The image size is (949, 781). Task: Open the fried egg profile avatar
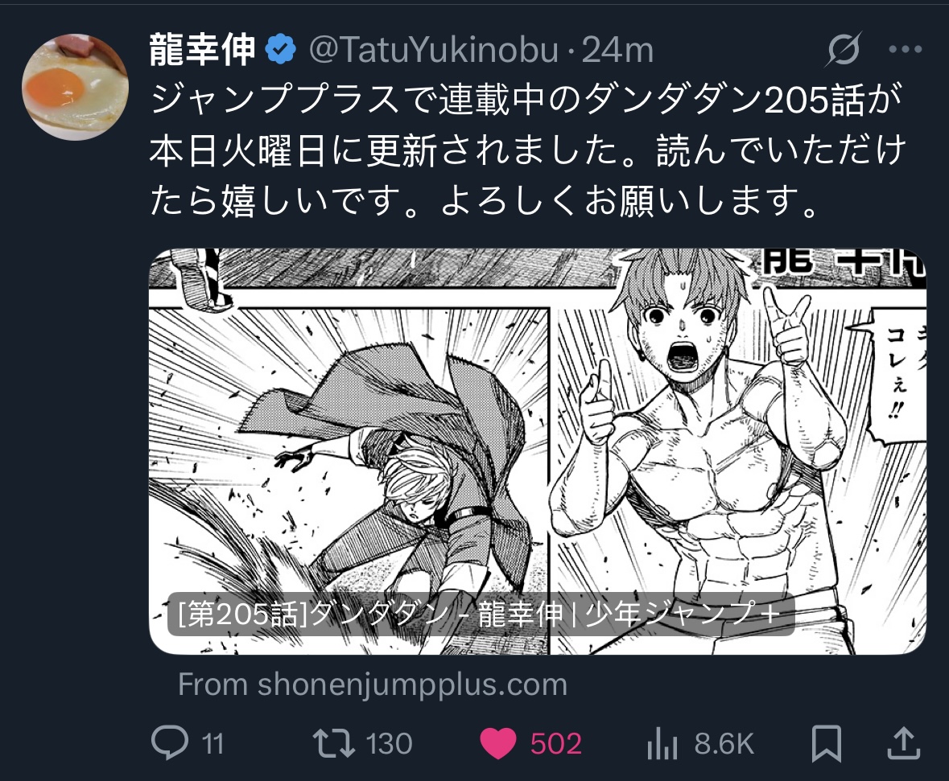[75, 87]
